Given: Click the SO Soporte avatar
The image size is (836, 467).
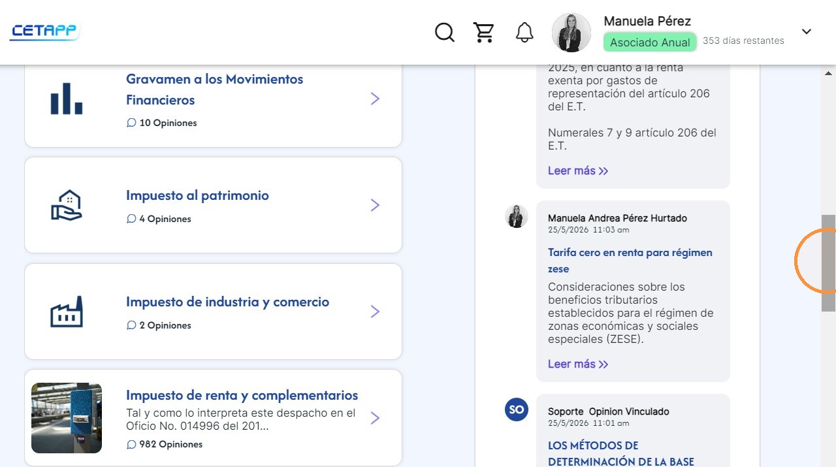Looking at the screenshot, I should click(517, 410).
